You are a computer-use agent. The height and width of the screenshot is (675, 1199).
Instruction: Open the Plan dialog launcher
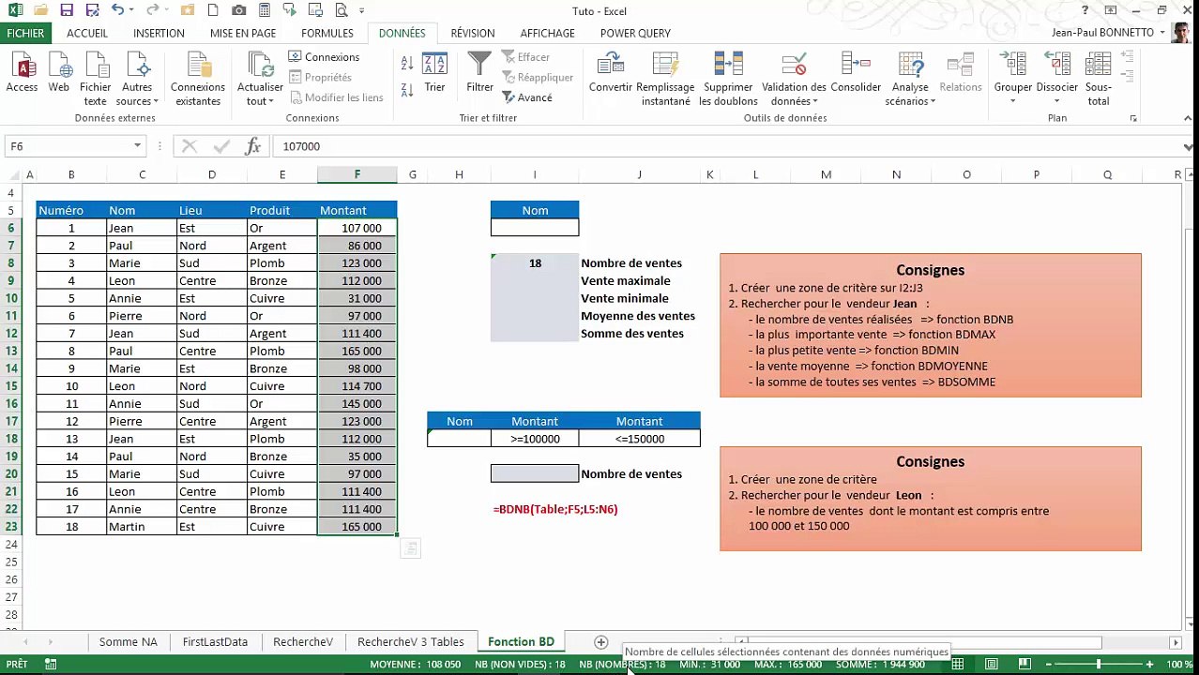click(1133, 119)
